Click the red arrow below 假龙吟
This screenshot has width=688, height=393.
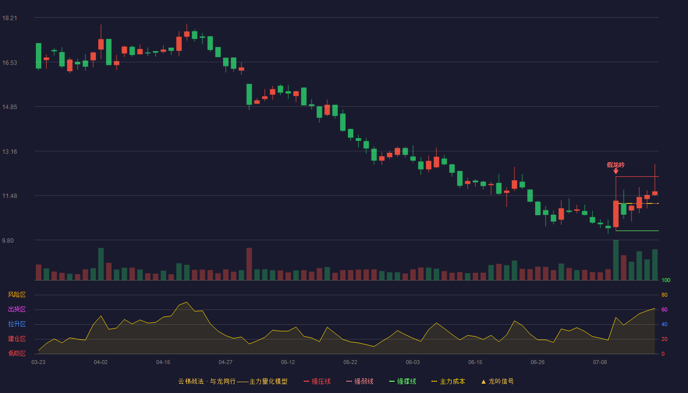[616, 171]
